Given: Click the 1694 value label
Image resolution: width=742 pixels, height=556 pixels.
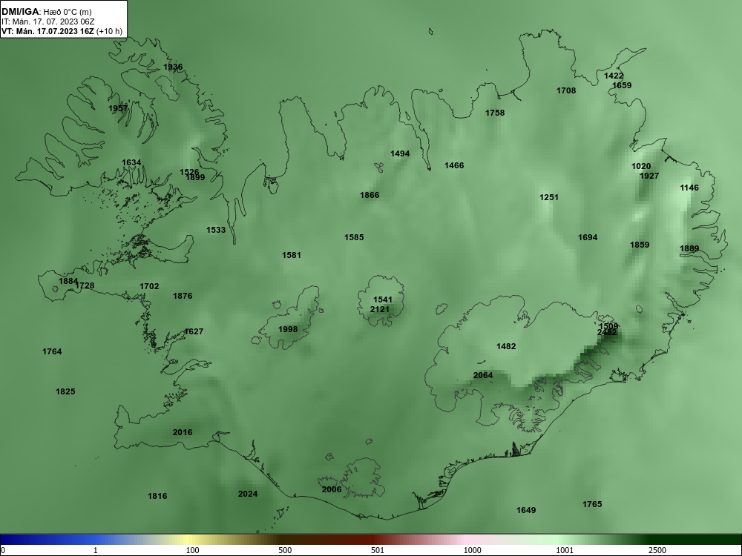Looking at the screenshot, I should click(588, 237).
